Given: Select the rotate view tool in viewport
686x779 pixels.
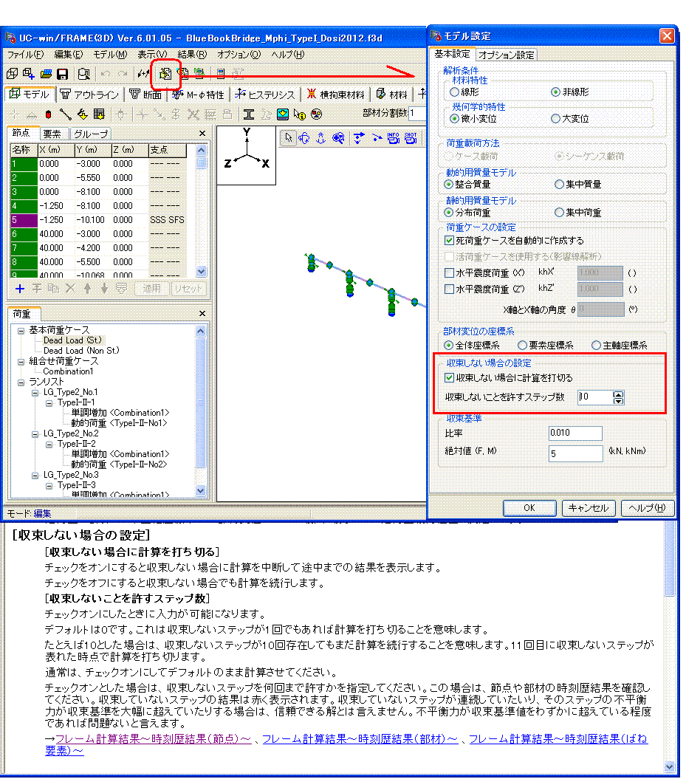Looking at the screenshot, I should click(x=304, y=138).
